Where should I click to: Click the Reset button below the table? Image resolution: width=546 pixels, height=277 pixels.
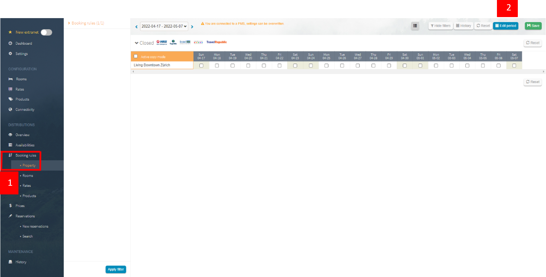tap(533, 82)
